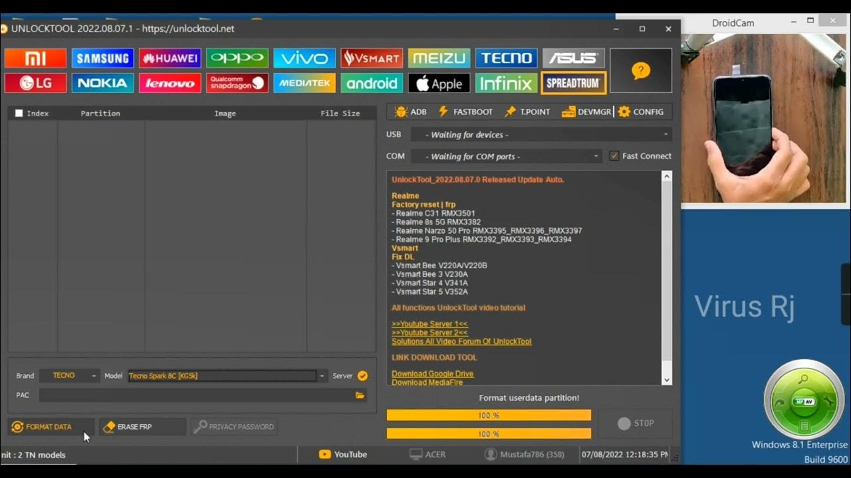Screen dimensions: 851x478
Task: Click the FORMAT DATA button
Action: [x=51, y=427]
